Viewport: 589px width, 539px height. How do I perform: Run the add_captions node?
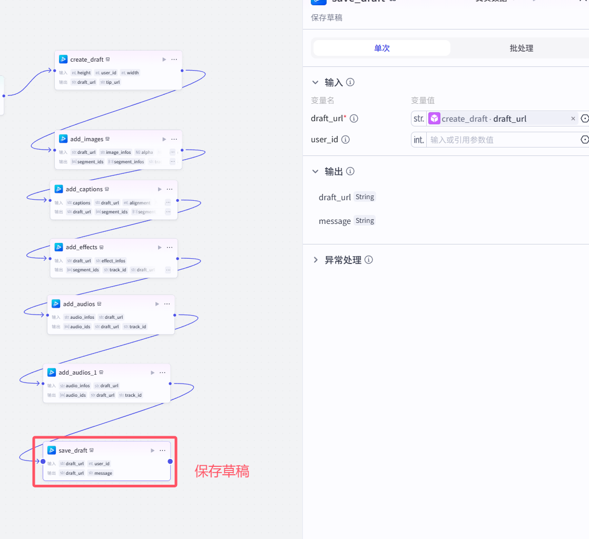(x=160, y=189)
